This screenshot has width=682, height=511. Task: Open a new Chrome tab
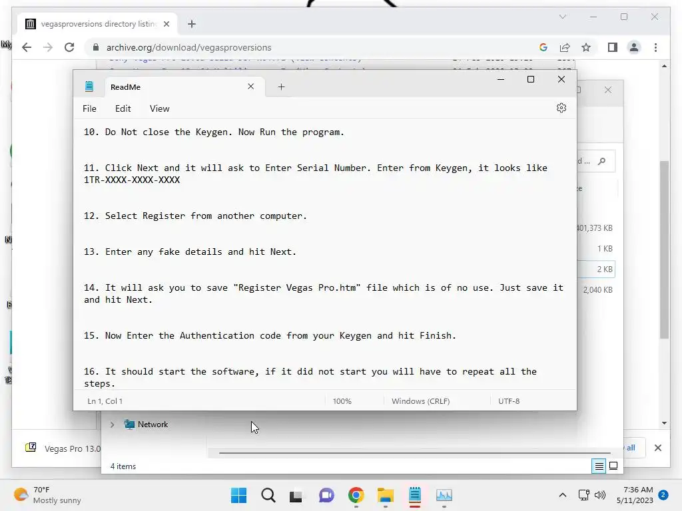click(191, 24)
